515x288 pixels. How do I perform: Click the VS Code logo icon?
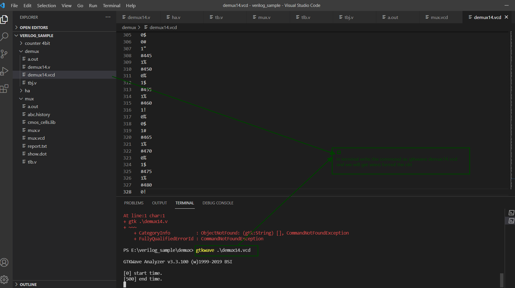coord(3,5)
